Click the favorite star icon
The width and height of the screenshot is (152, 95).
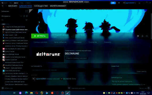click(147, 36)
